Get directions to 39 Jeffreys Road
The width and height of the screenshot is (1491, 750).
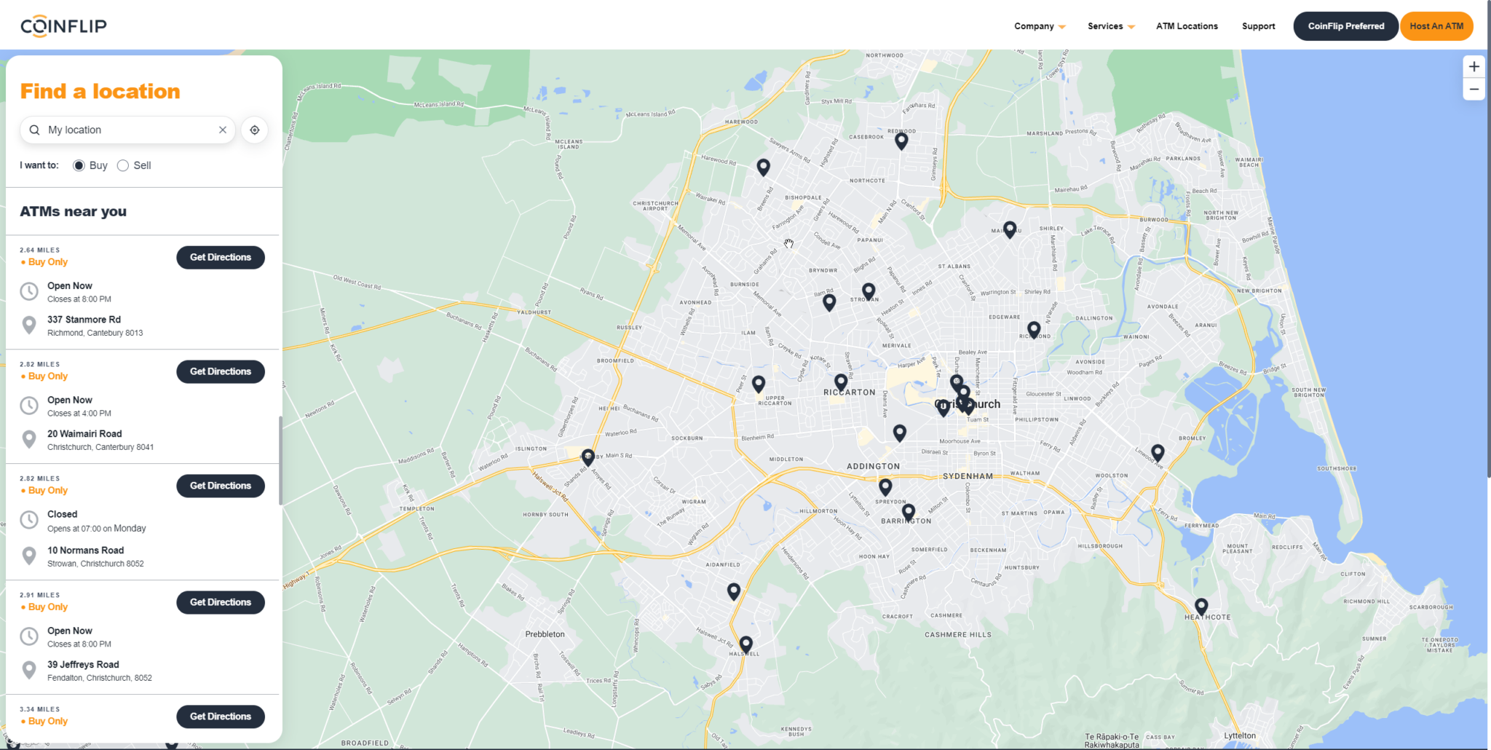(221, 602)
